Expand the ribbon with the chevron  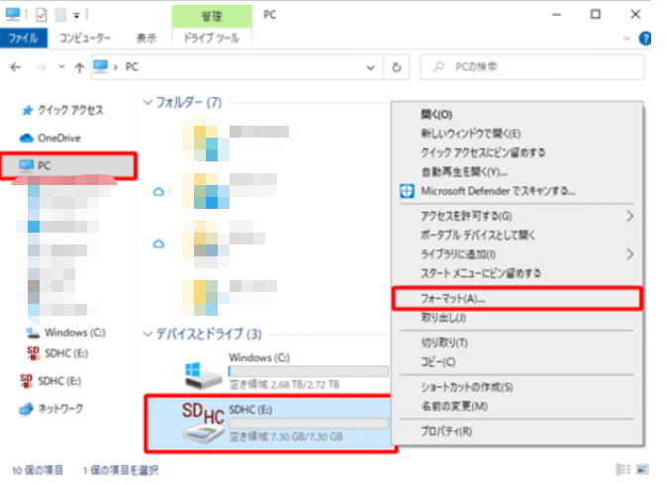click(x=626, y=39)
